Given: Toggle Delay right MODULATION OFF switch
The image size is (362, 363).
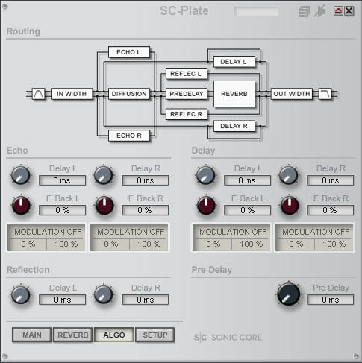Looking at the screenshot, I should (316, 232).
